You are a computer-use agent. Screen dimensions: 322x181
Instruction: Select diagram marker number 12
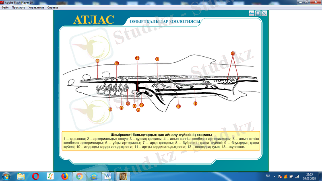point(142,105)
